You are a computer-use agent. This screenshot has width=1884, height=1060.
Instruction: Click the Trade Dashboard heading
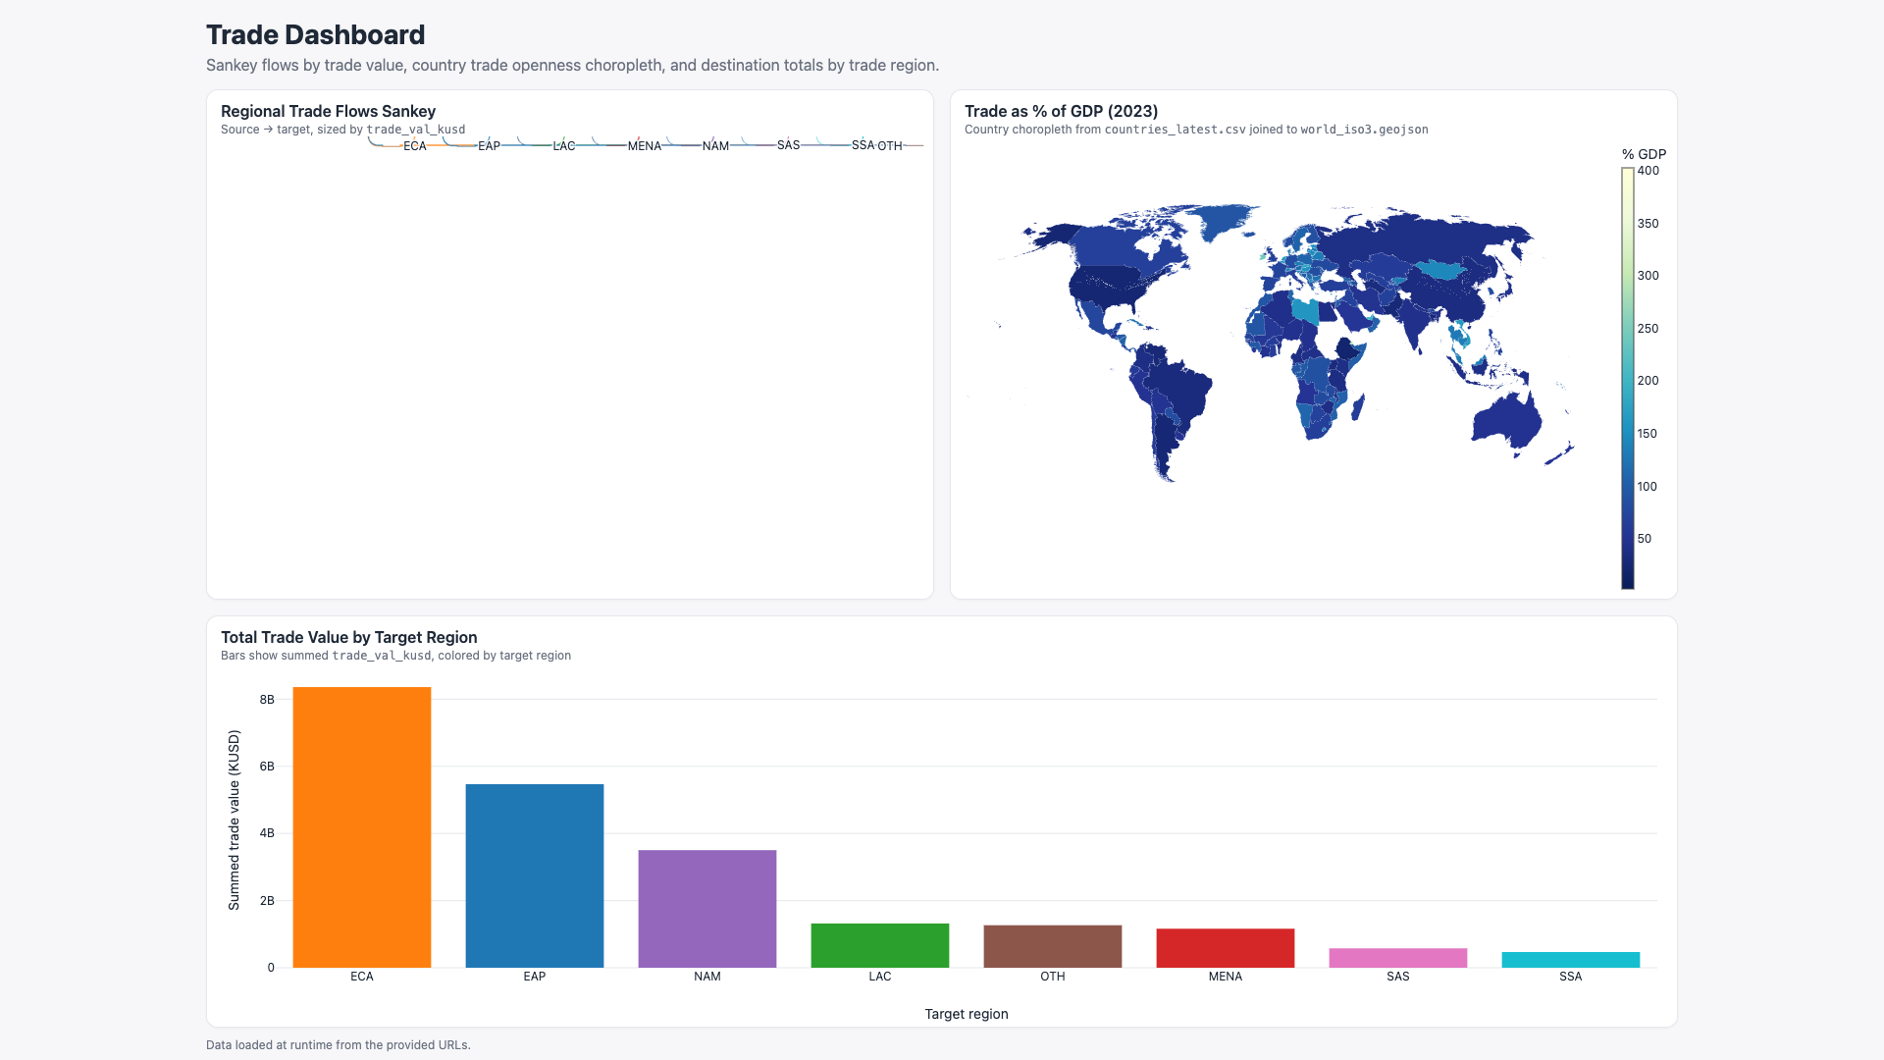click(x=315, y=35)
